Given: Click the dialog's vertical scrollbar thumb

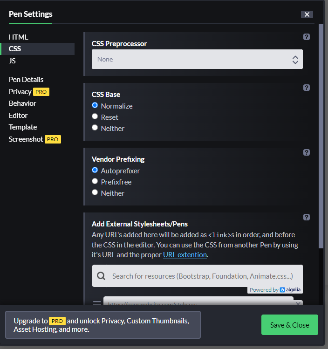Looking at the screenshot, I should pos(321,136).
